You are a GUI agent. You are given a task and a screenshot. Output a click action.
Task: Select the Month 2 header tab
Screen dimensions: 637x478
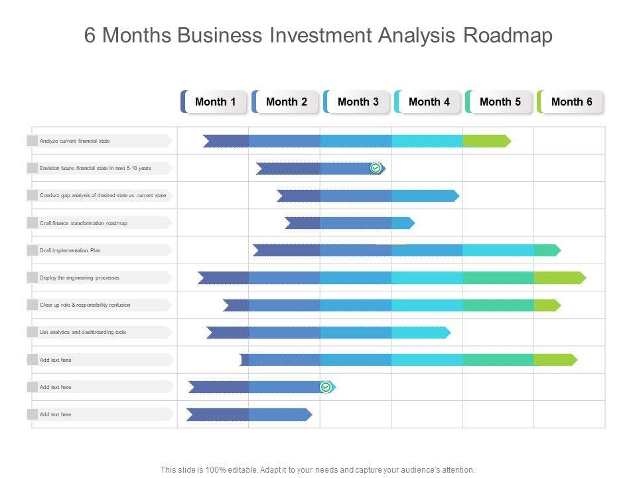286,102
